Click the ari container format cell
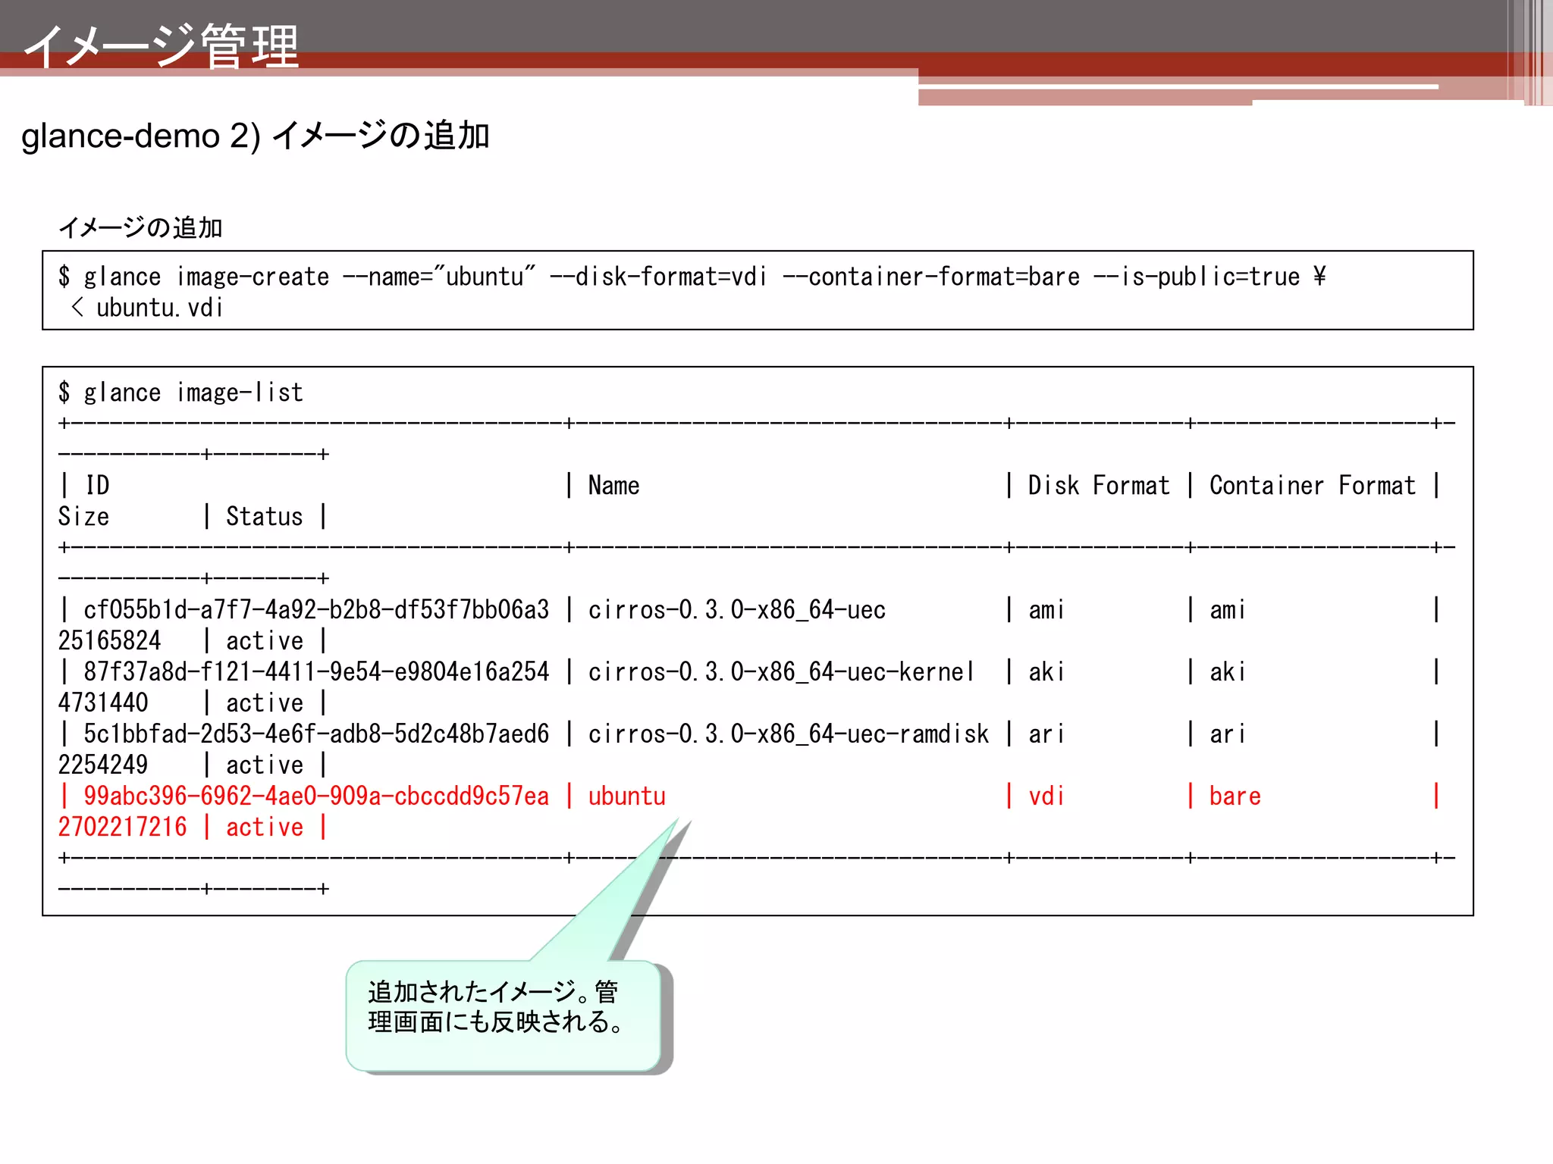 pos(1228,734)
